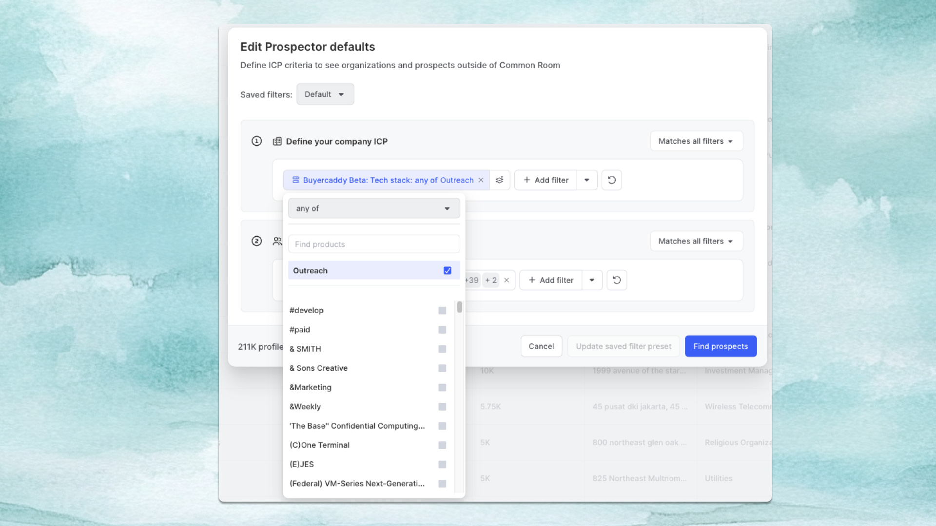The height and width of the screenshot is (526, 936).
Task: Click the layers icon next to Outreach filter
Action: point(500,180)
